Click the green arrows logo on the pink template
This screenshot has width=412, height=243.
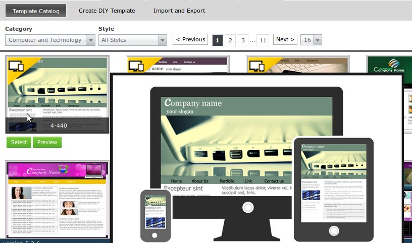64,169
